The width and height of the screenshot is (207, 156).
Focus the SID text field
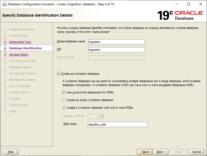click(x=116, y=50)
